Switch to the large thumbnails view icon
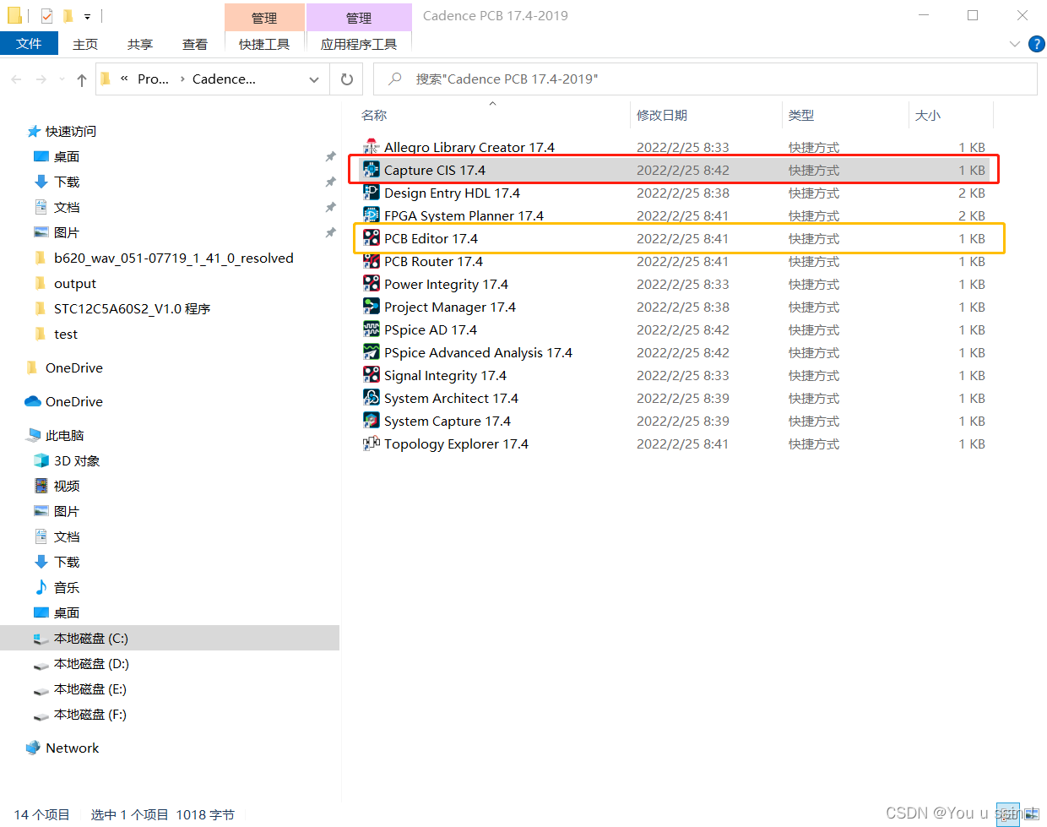1047x827 pixels. point(1032,813)
